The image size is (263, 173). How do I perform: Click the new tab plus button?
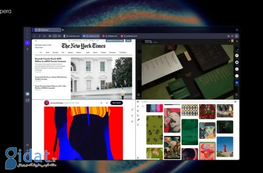coord(63,30)
